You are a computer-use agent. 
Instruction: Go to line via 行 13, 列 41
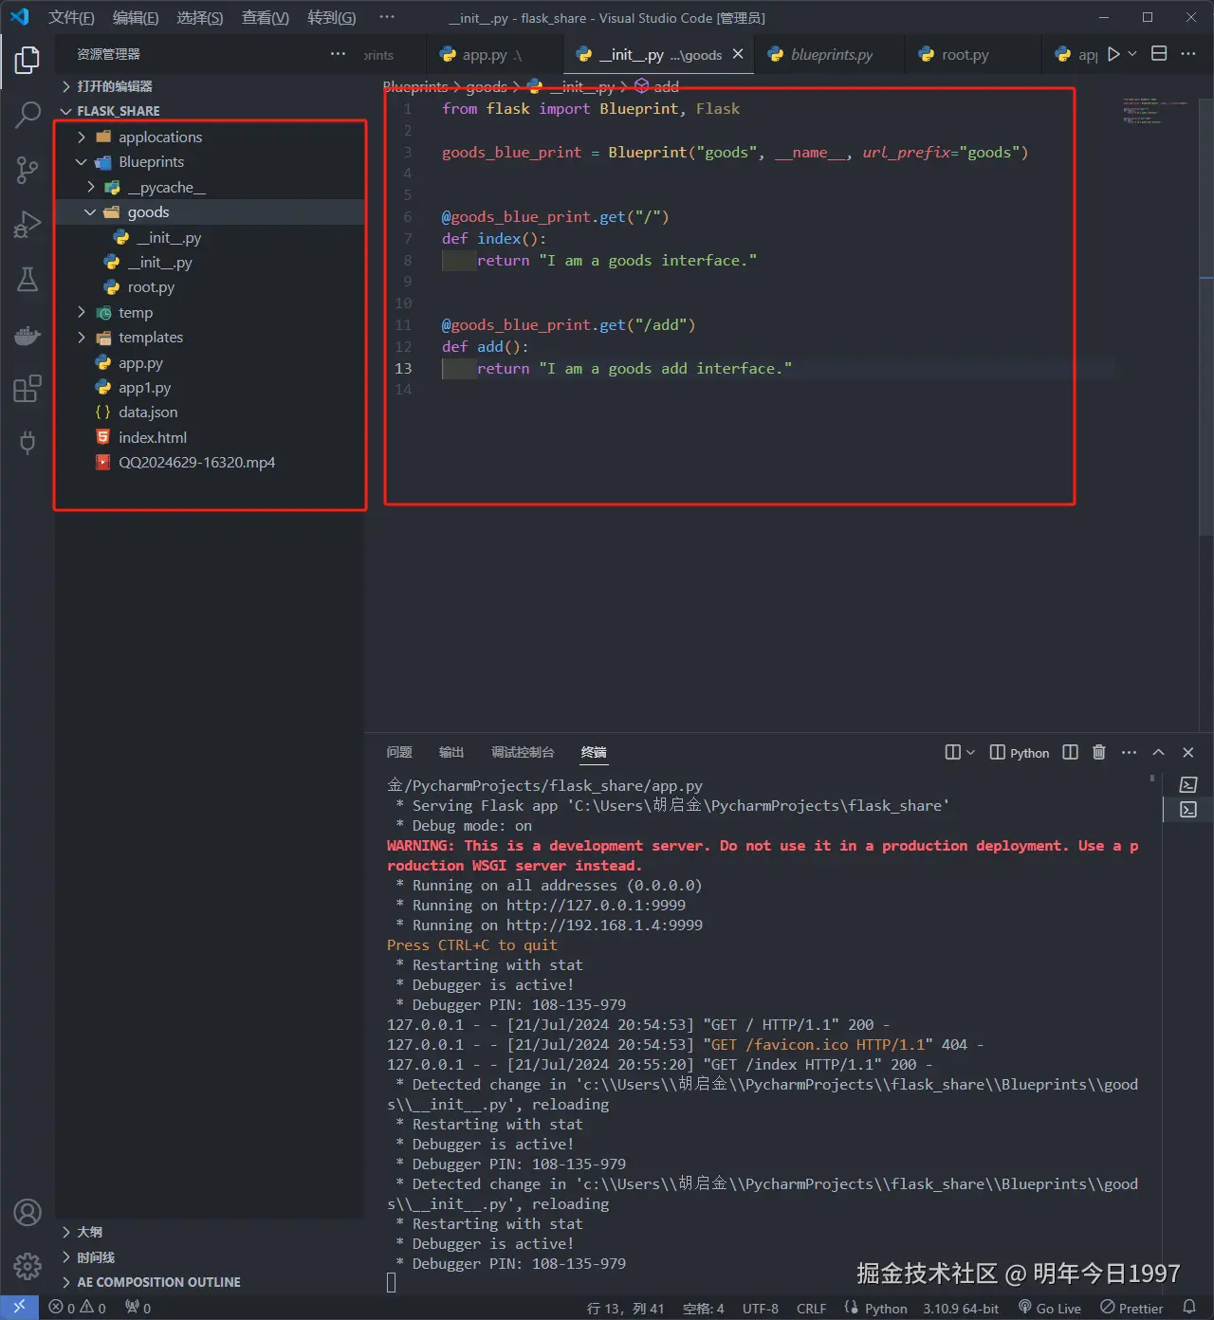point(625,1308)
